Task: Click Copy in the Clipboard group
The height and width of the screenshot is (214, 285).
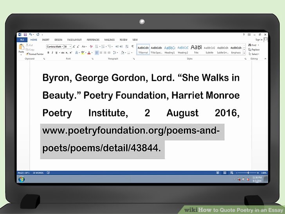Action: 30,49
